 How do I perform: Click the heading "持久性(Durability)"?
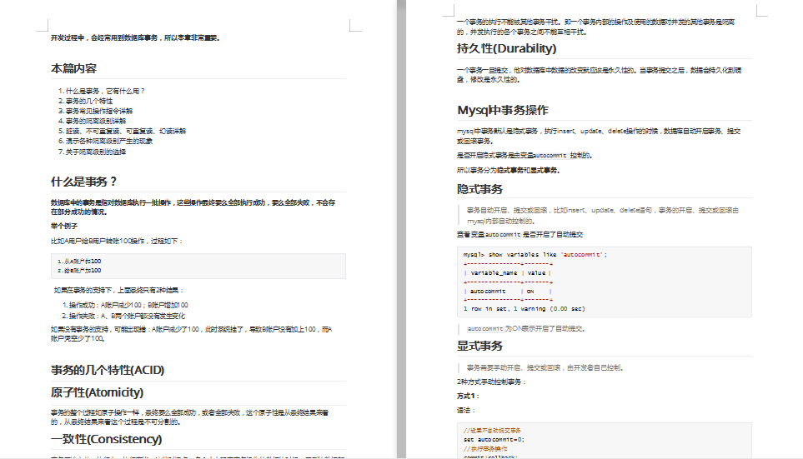coord(506,48)
